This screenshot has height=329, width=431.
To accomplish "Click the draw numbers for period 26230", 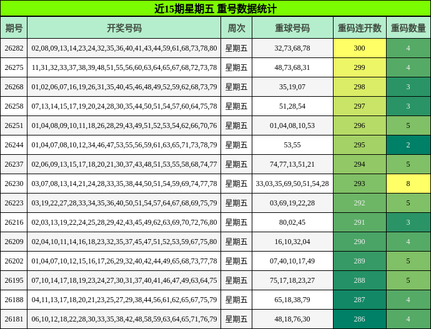I will point(124,184).
